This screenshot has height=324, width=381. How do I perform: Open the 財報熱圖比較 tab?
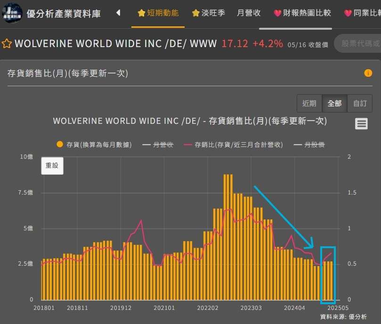[x=302, y=13]
